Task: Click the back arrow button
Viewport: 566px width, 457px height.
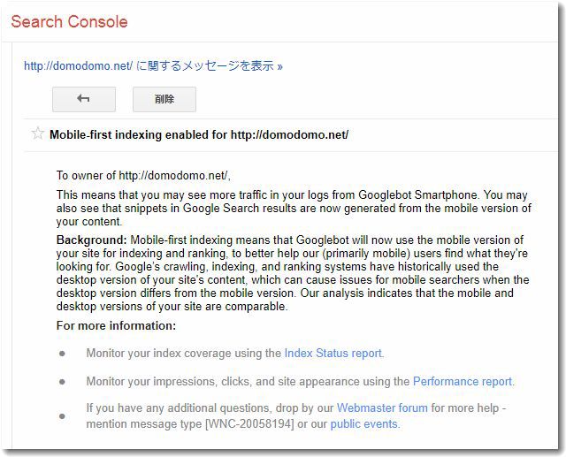Action: pyautogui.click(x=84, y=99)
